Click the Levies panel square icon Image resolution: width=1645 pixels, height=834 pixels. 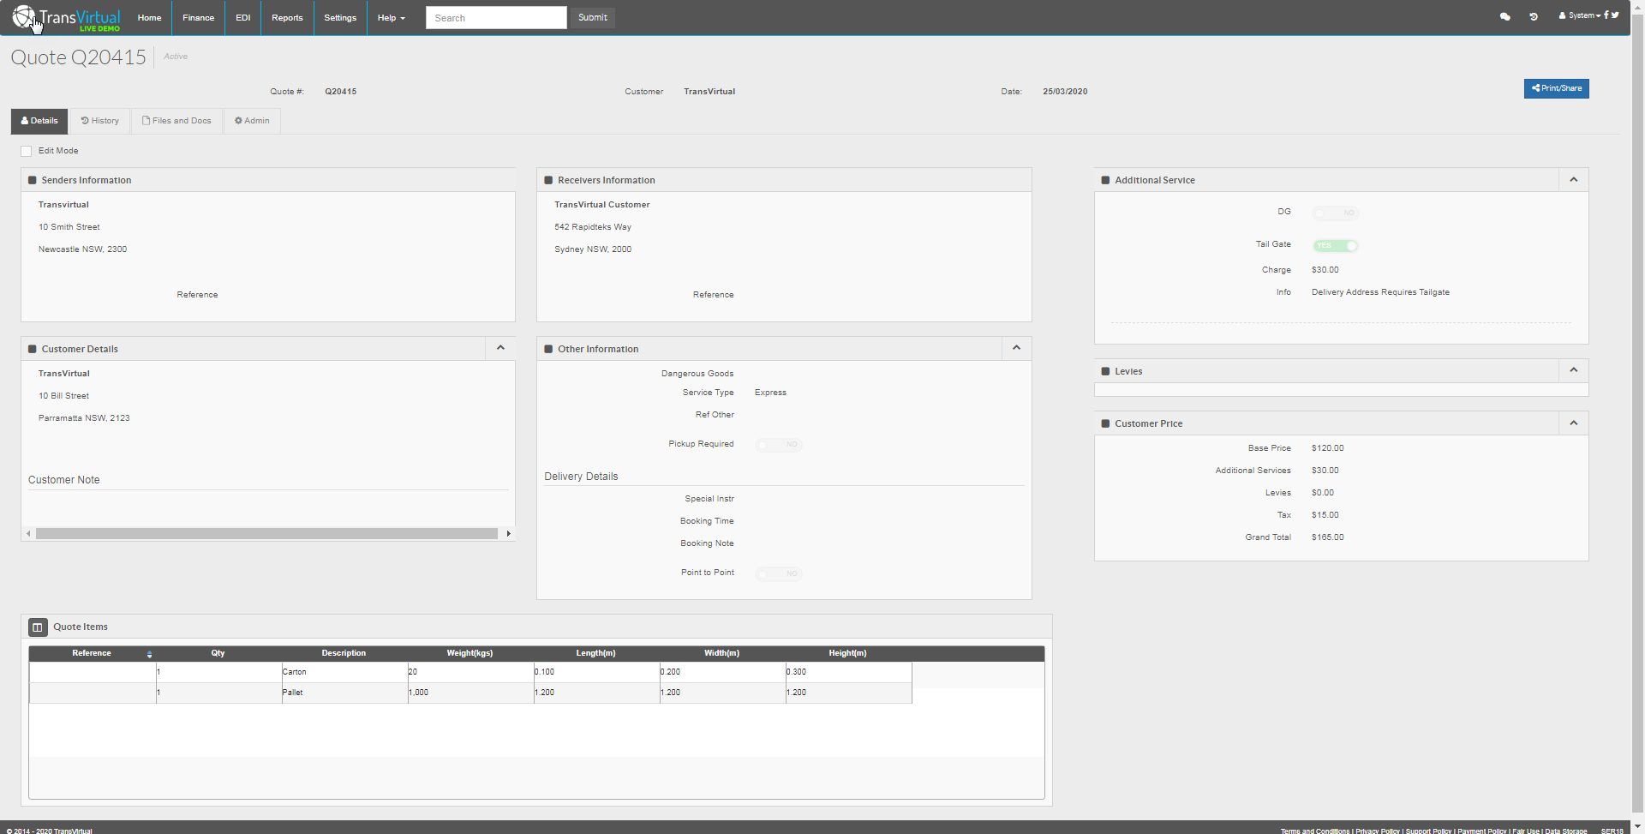(1105, 371)
